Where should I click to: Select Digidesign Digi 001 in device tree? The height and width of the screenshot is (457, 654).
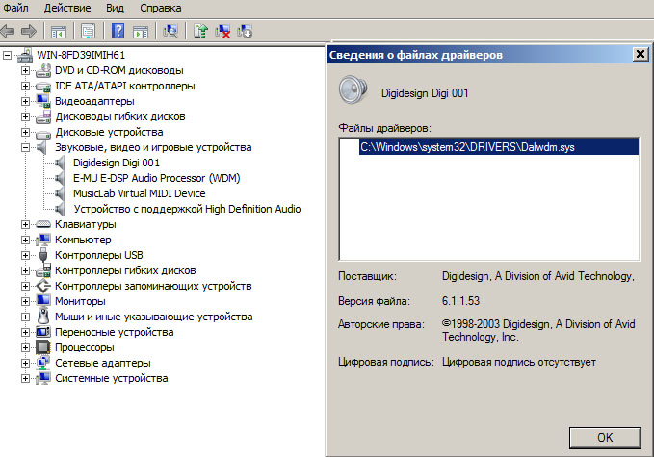pos(117,163)
